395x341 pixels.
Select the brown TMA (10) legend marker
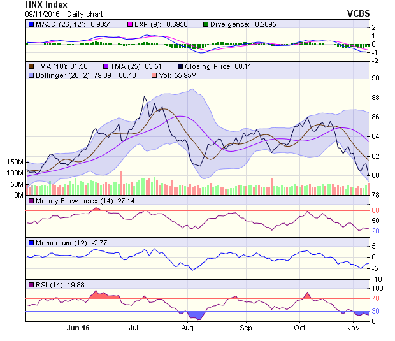coord(31,66)
